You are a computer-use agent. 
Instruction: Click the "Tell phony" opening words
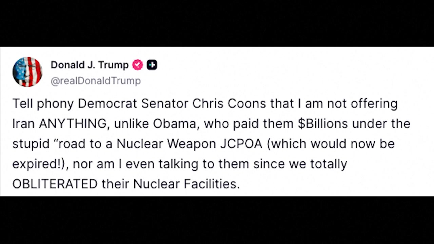(43, 104)
